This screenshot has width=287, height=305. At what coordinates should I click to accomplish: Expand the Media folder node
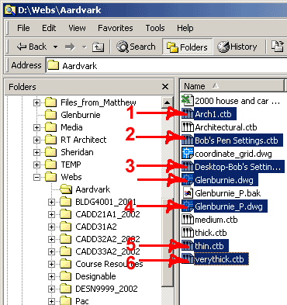[x=36, y=127]
